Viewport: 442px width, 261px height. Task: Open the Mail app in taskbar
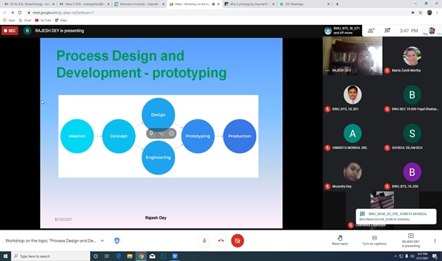coord(153,256)
